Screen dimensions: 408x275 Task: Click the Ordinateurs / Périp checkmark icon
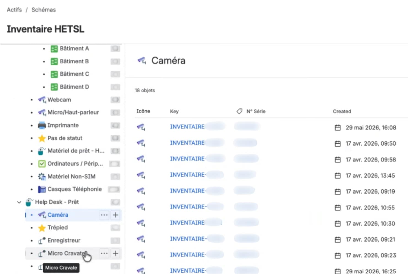tap(42, 164)
